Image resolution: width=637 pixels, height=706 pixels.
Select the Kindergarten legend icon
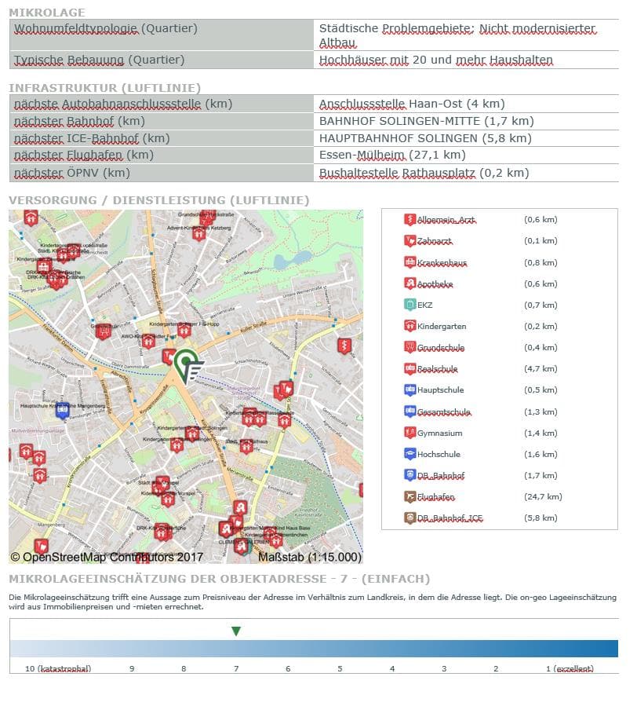pos(409,326)
